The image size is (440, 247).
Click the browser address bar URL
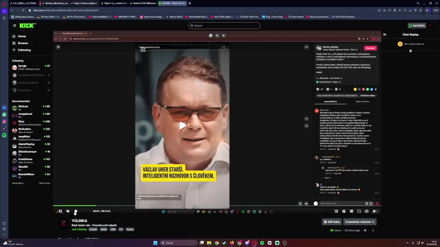pyautogui.click(x=66, y=10)
